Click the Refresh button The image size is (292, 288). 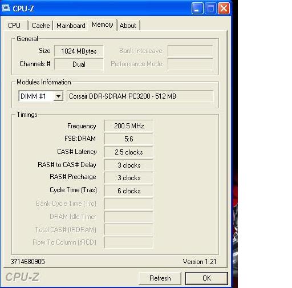click(x=160, y=278)
